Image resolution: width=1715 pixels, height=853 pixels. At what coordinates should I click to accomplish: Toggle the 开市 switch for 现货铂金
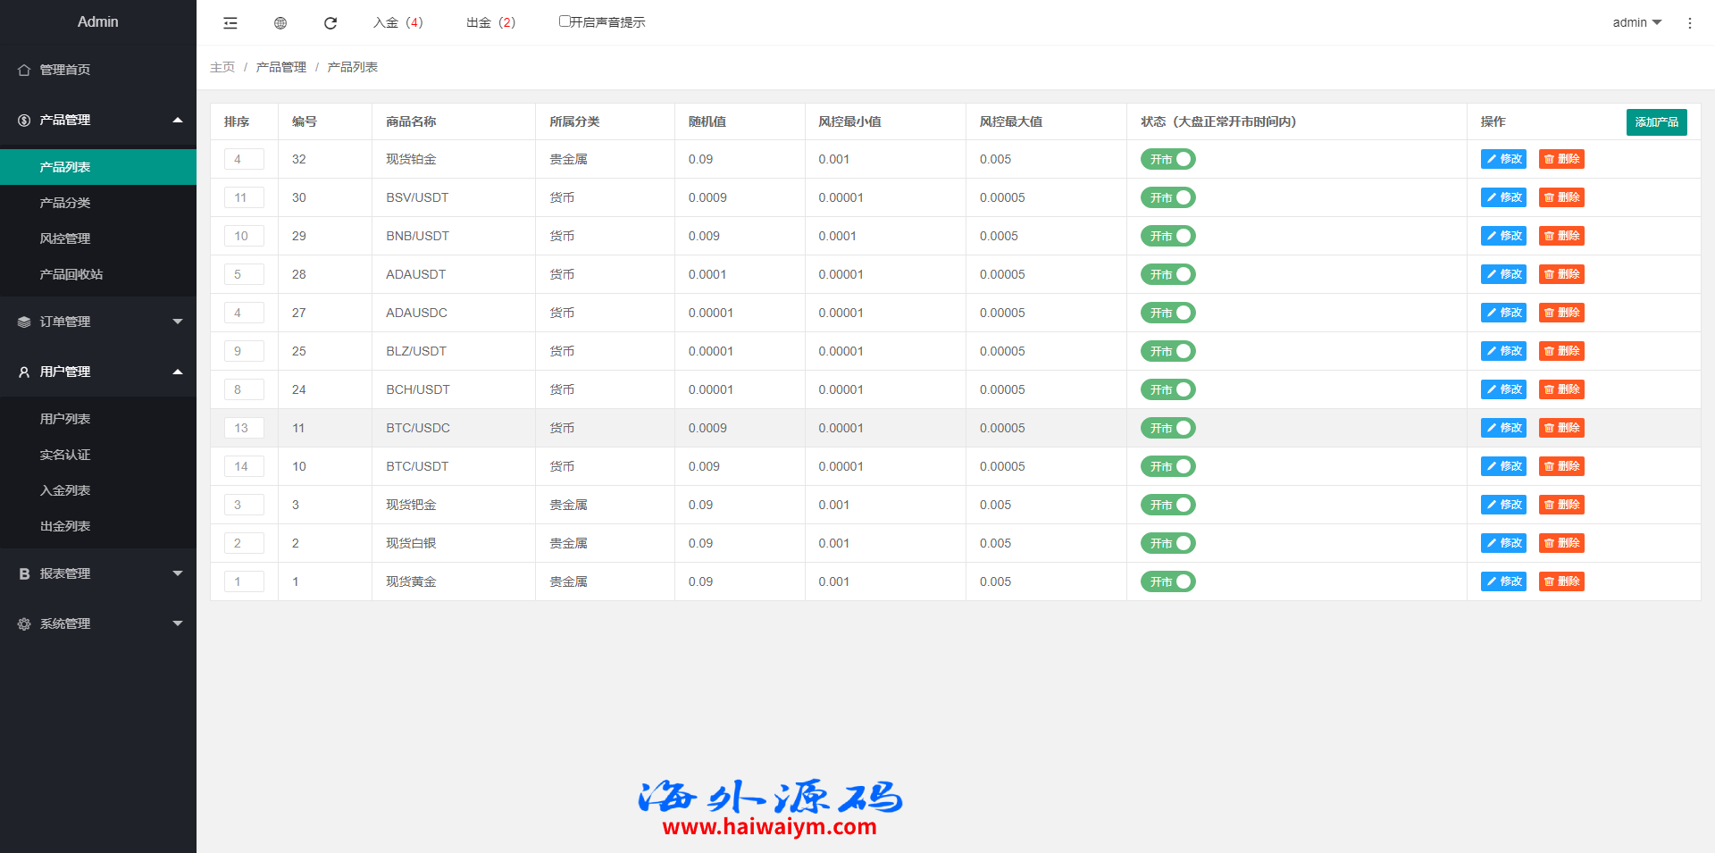1167,159
